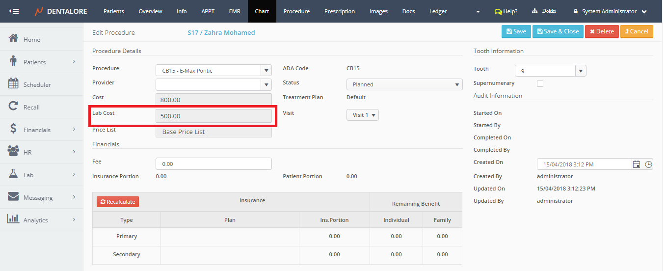The image size is (666, 271).
Task: Open calendar picker for Created On
Action: click(x=637, y=164)
